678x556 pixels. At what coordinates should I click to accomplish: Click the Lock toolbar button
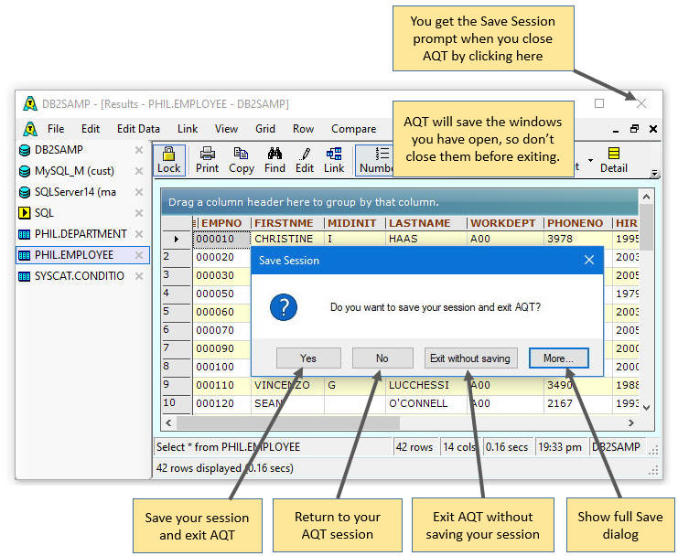coord(168,160)
